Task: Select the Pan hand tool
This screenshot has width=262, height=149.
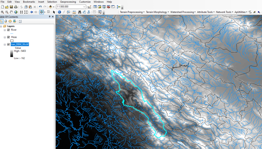Action: [11, 12]
